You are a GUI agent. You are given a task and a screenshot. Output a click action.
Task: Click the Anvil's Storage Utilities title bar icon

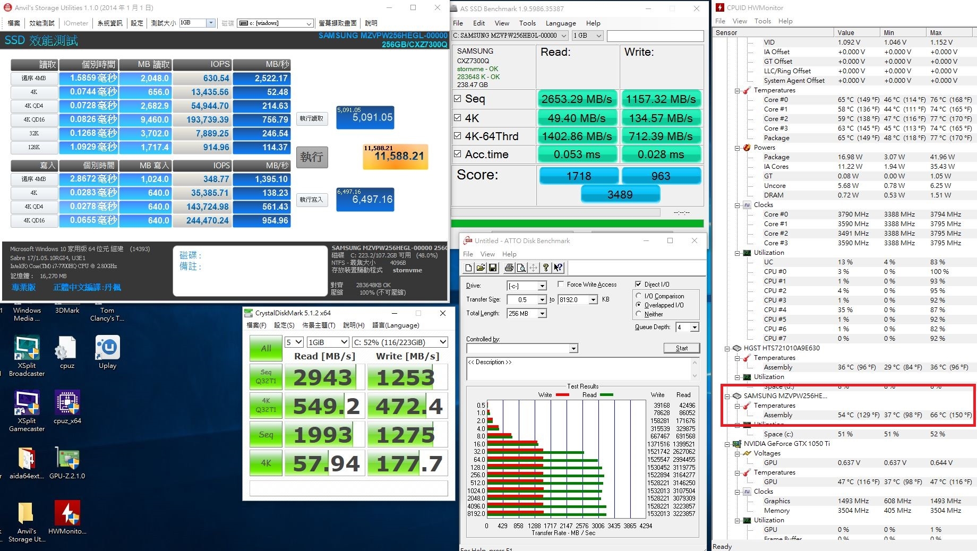point(7,7)
